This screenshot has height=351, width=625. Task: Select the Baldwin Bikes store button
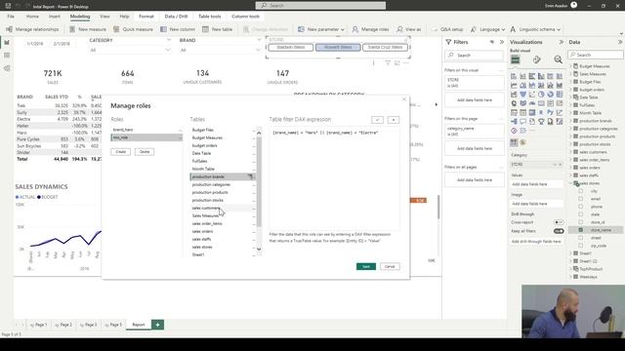coord(291,48)
